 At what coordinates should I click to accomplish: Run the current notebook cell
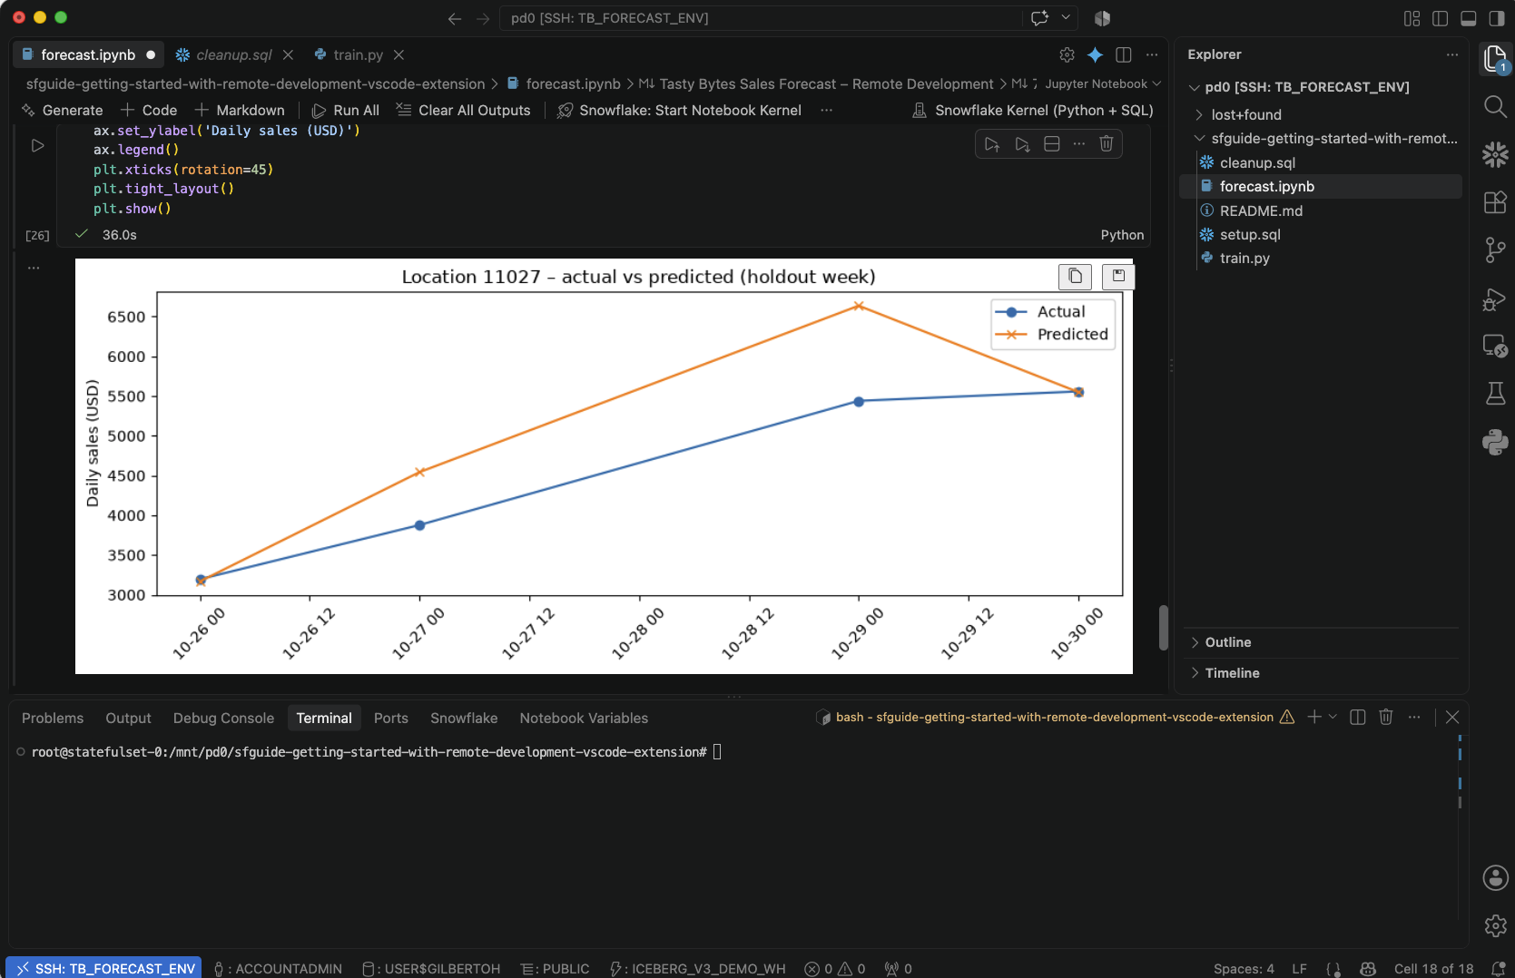[x=37, y=145]
